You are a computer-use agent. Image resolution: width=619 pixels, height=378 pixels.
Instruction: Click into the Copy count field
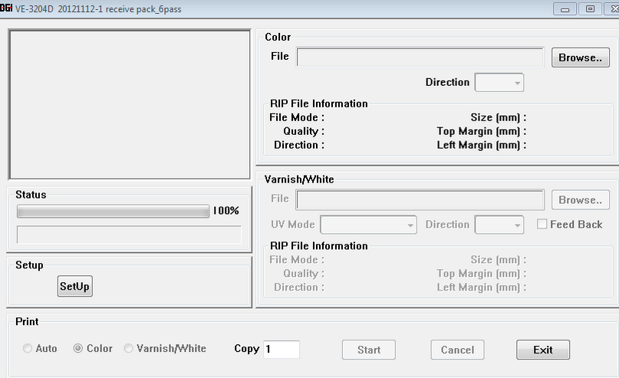coord(281,350)
